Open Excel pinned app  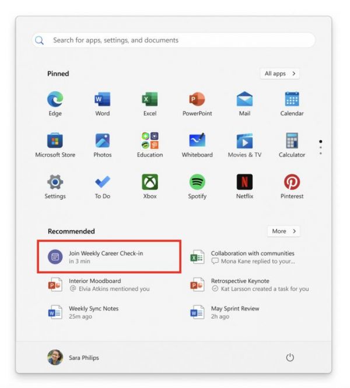click(x=150, y=100)
